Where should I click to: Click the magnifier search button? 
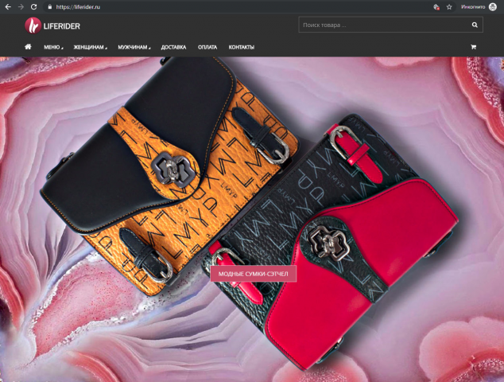475,25
